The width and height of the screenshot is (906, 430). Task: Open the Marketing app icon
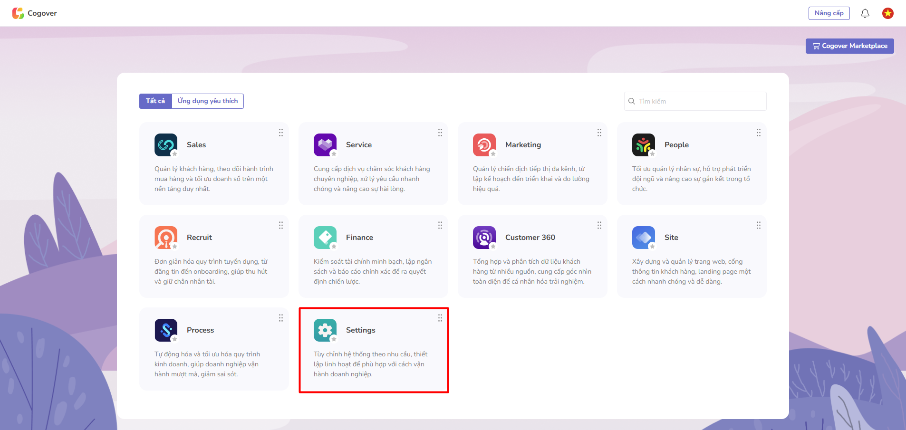(484, 145)
